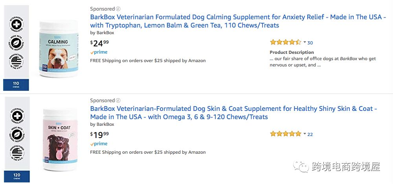Select the Skin + Coat jar product image
This screenshot has width=393, height=184.
(x=60, y=139)
